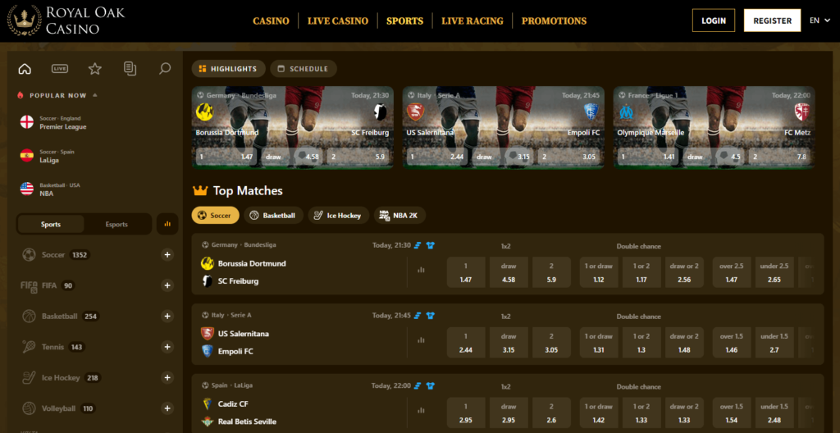Switch to the SCHEDULE tab
The image size is (840, 433).
point(304,69)
